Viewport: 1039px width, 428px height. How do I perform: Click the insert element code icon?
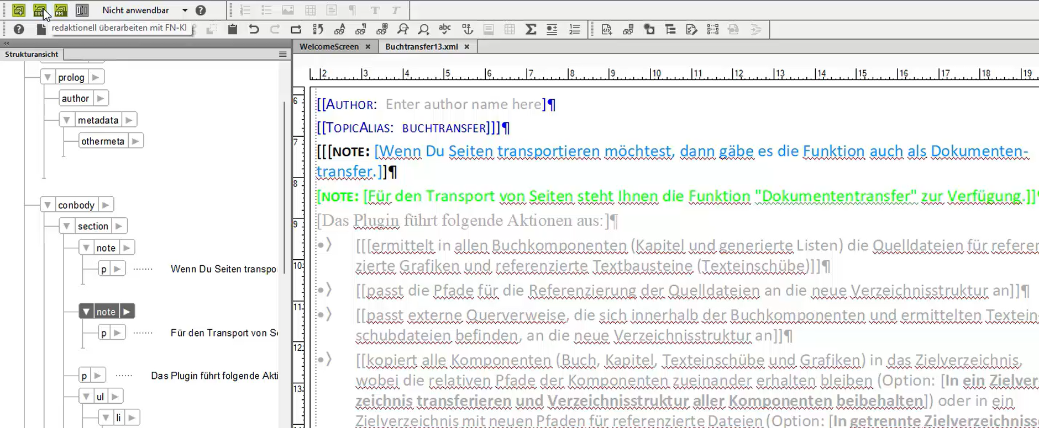[607, 29]
